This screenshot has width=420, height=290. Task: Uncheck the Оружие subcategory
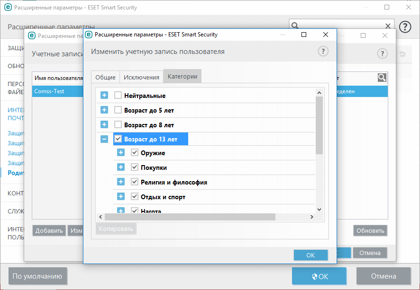point(135,152)
